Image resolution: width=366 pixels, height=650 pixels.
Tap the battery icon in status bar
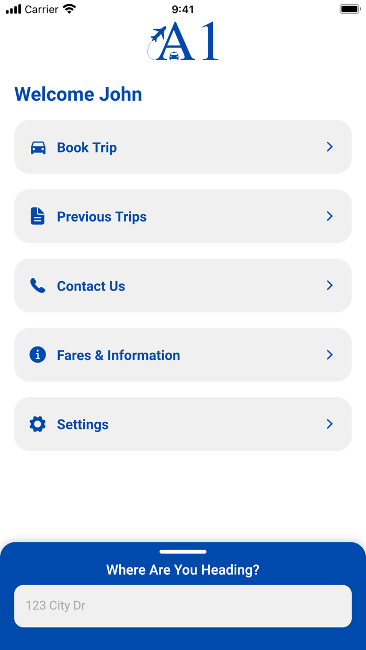pos(350,9)
